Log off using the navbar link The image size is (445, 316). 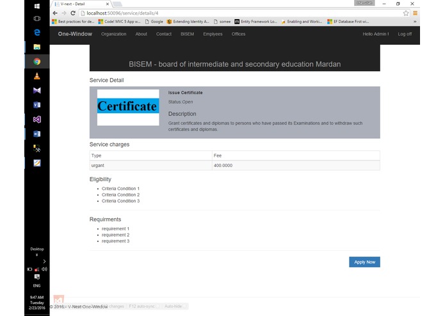405,34
